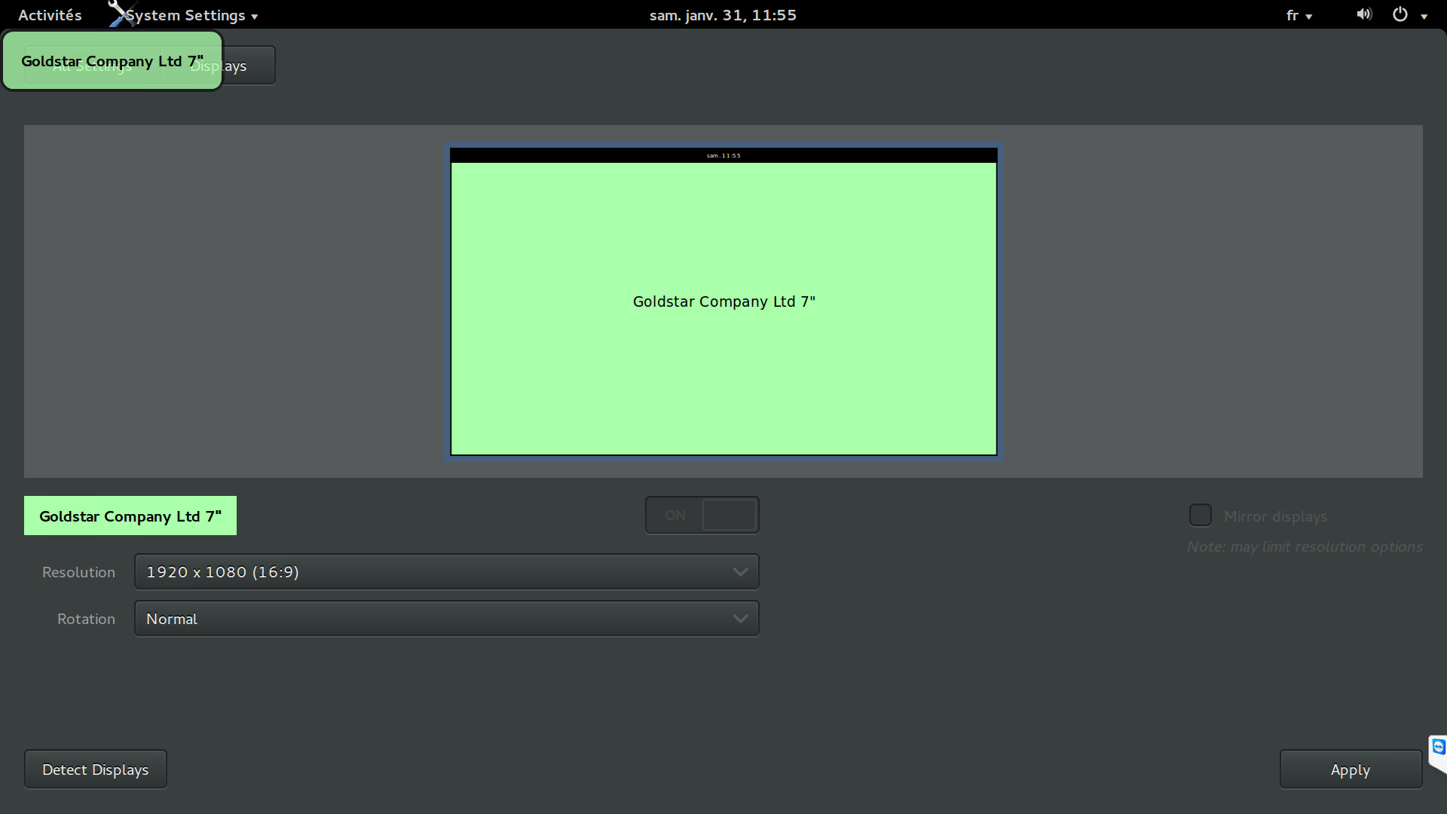Enable the Mirror displays checkbox

(x=1201, y=516)
